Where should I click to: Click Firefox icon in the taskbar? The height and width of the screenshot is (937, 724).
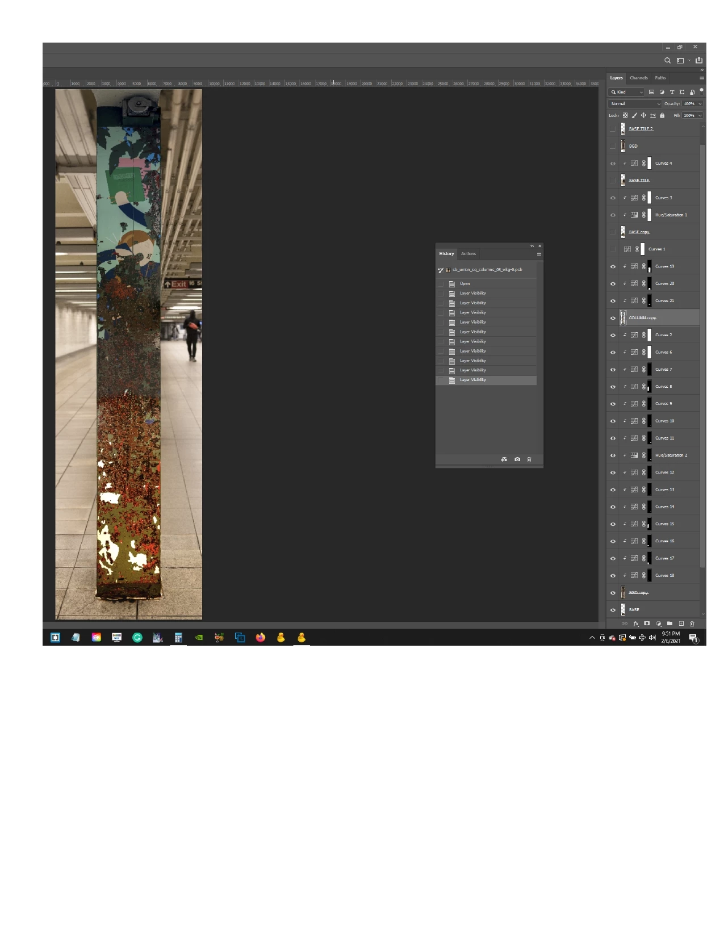[261, 637]
